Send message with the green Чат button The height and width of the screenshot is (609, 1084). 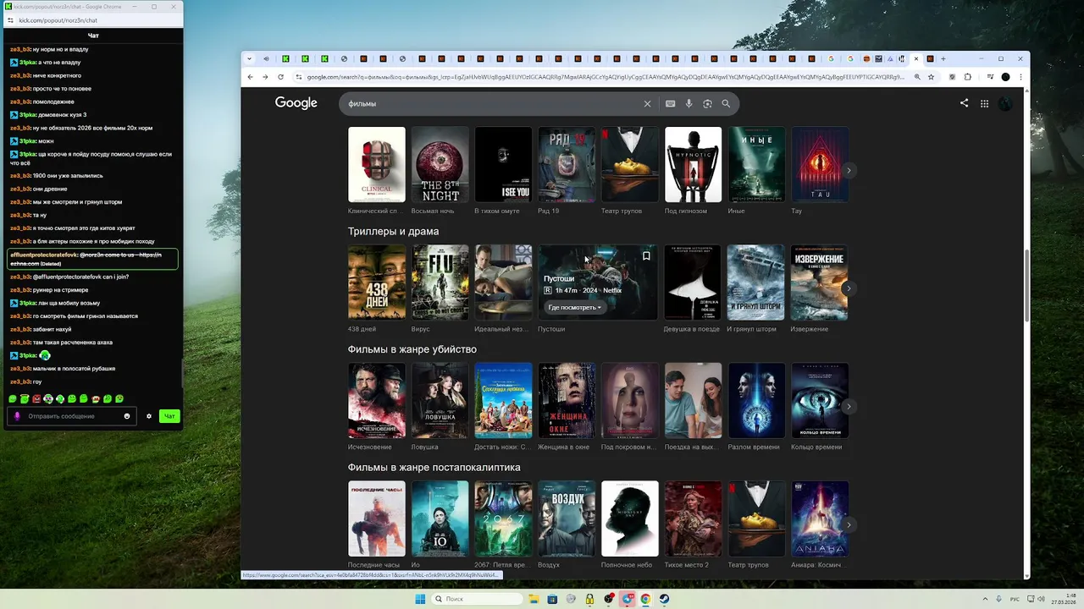coord(169,416)
